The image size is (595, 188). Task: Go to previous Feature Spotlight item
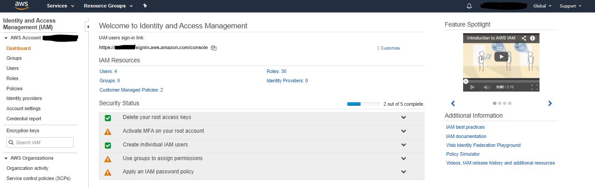tap(453, 104)
